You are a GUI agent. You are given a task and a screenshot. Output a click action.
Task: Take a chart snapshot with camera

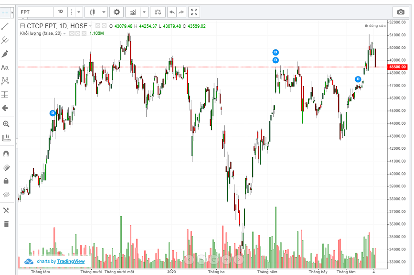coord(400,11)
